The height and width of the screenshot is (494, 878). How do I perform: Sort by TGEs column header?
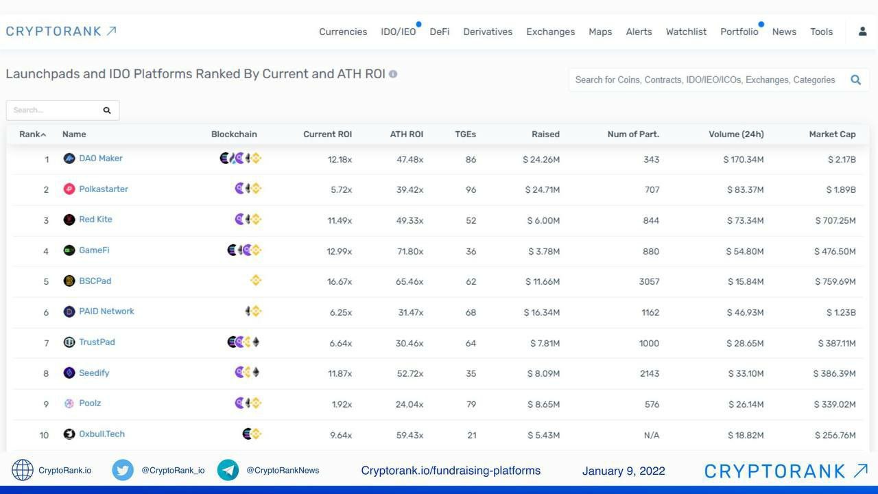465,134
